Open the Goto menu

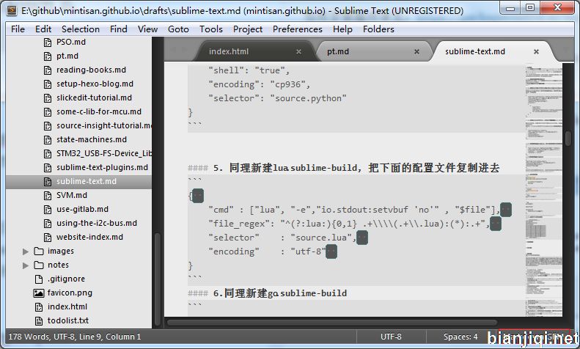tap(178, 29)
